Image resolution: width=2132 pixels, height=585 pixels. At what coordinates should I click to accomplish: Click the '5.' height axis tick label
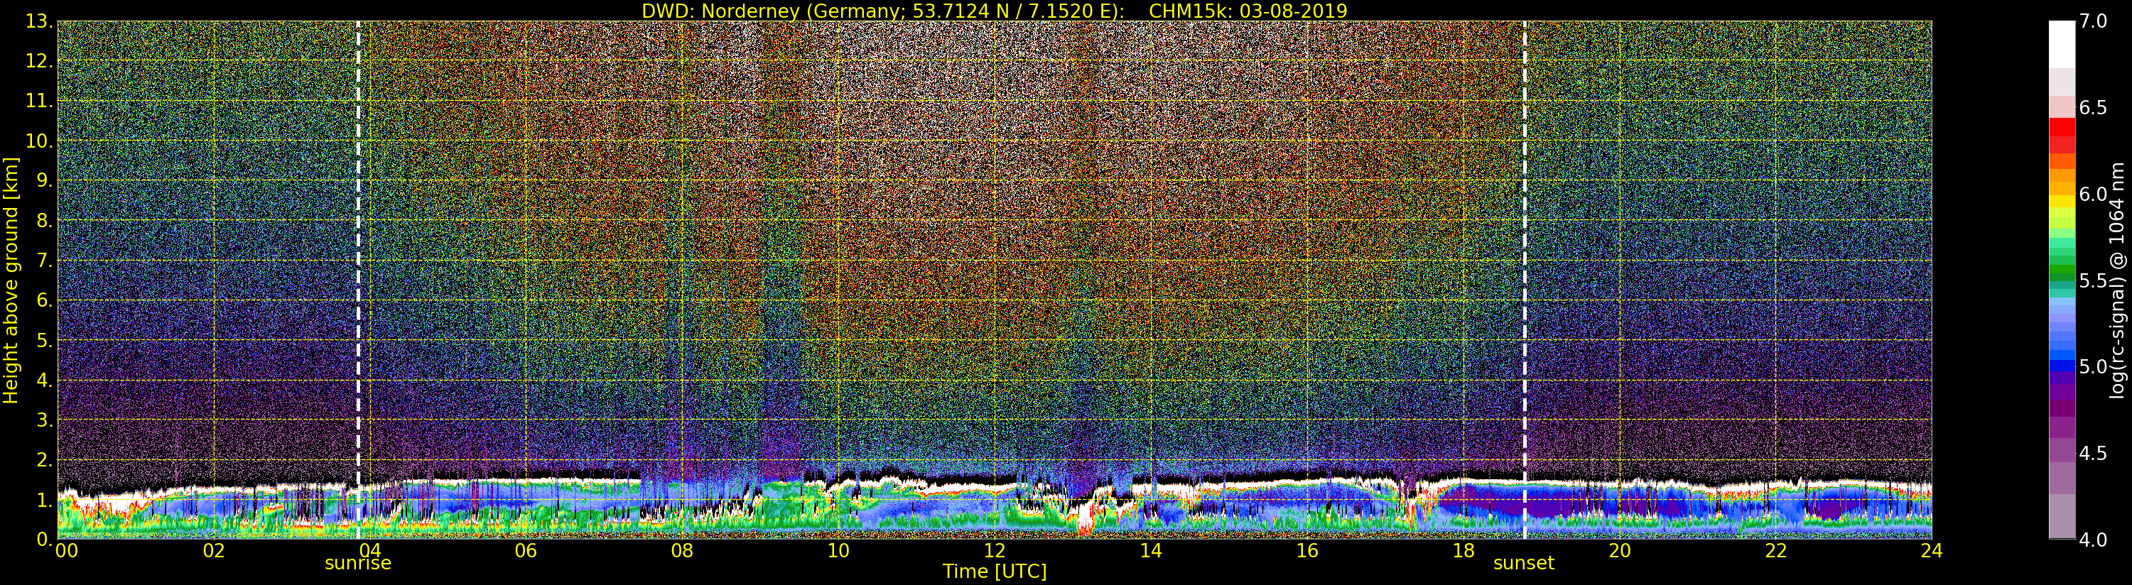[x=45, y=340]
